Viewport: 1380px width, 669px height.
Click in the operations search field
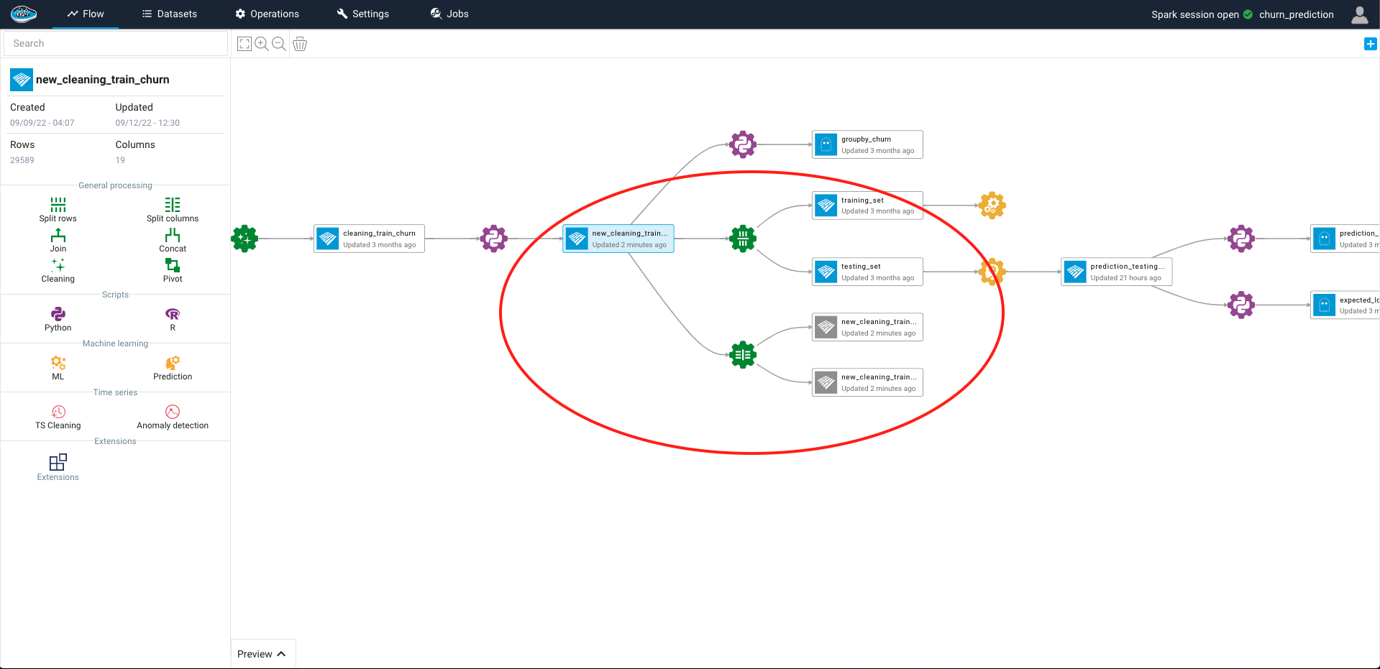115,43
